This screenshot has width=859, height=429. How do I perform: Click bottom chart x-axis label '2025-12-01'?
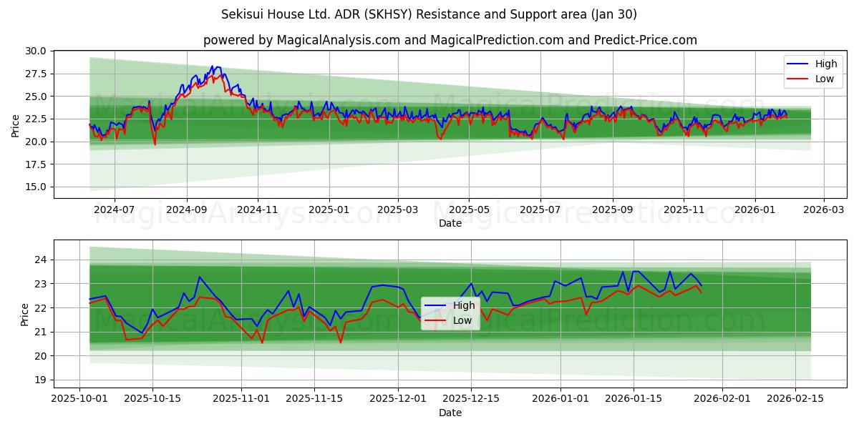397,400
